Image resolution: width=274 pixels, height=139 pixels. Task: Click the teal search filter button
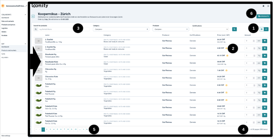[x=234, y=29]
